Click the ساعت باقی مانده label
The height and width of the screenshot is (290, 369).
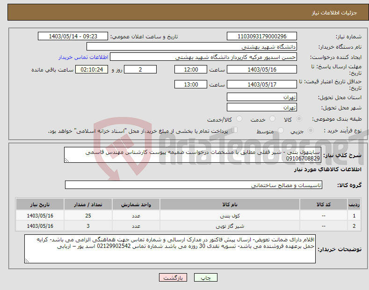[52, 70]
